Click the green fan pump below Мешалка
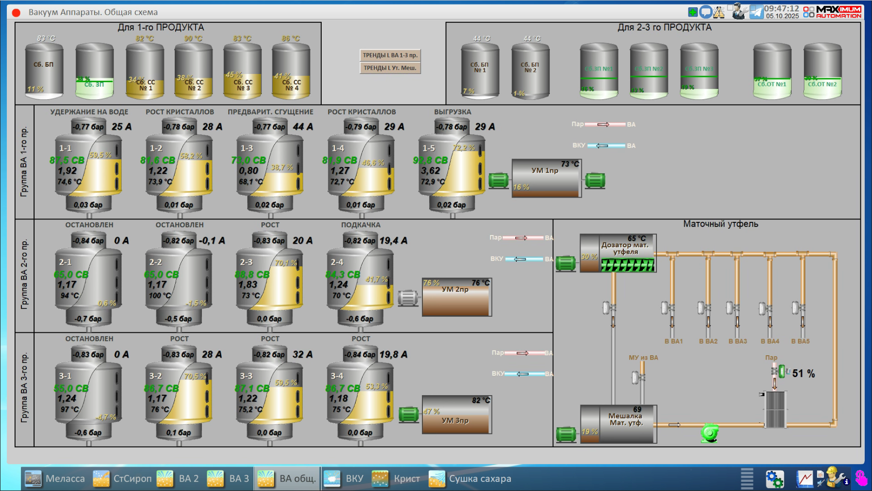The image size is (872, 491). [709, 433]
